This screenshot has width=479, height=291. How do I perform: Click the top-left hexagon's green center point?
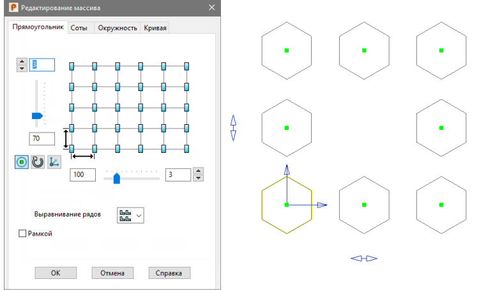pyautogui.click(x=287, y=50)
